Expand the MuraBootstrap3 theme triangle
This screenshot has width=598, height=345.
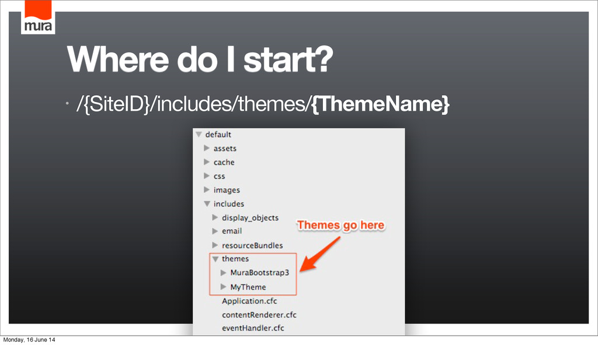pyautogui.click(x=224, y=273)
